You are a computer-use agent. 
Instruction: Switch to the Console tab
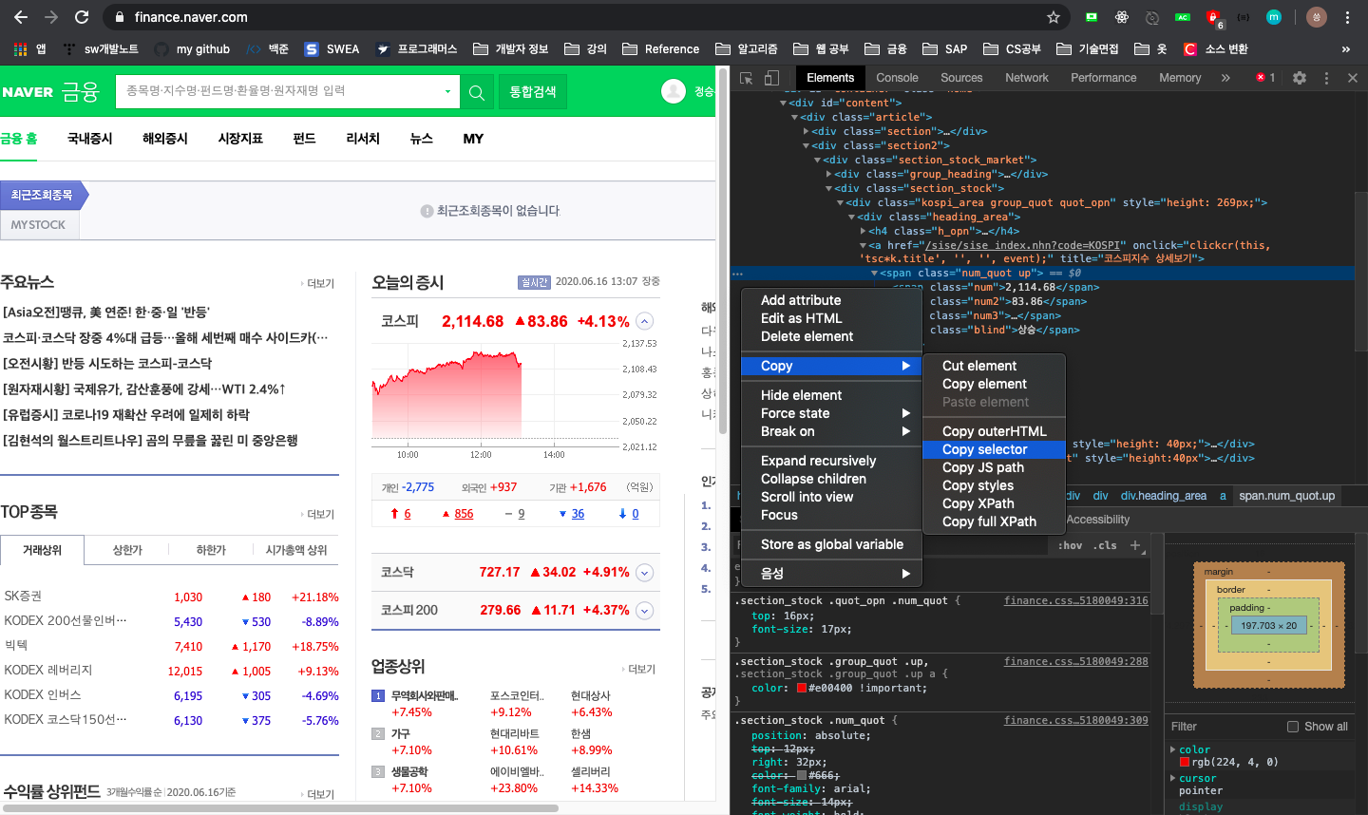click(897, 78)
